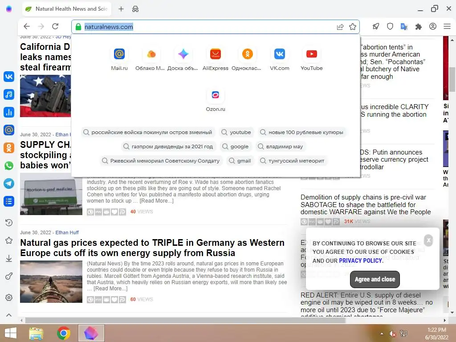Image resolution: width=456 pixels, height=342 pixels.
Task: Choose suggestion 'Ржевский мемориал Советскому Солдату'
Action: [x=161, y=161]
